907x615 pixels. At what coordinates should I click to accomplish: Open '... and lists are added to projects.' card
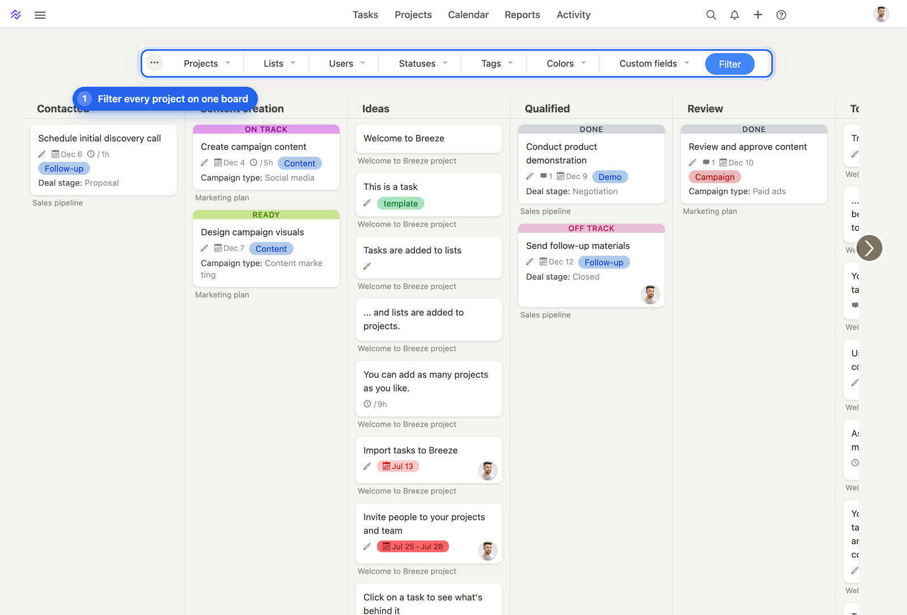[429, 320]
